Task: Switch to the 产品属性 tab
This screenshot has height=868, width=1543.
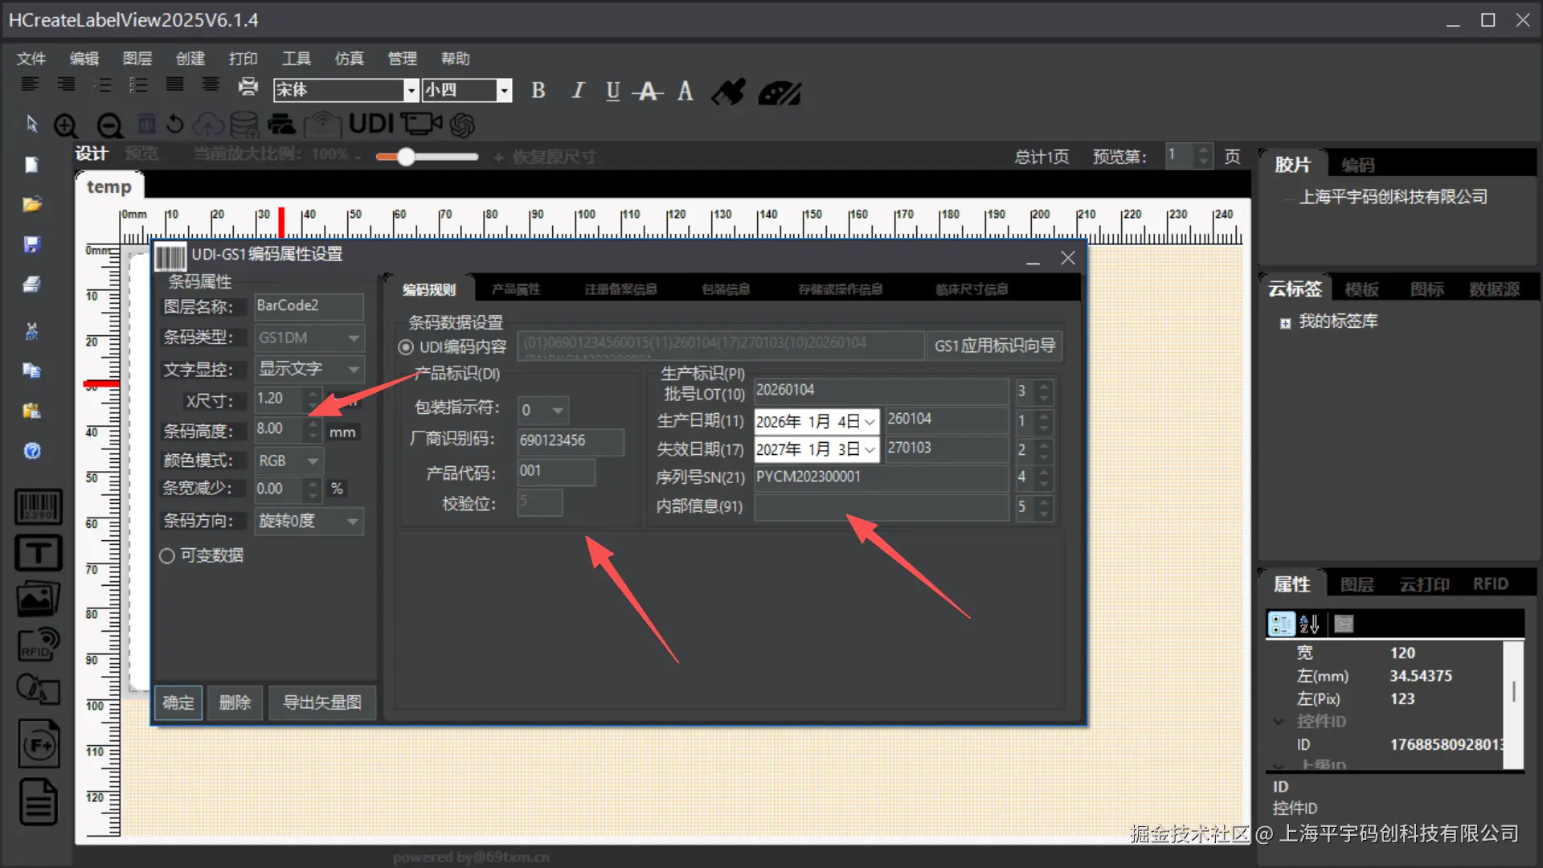Action: tap(516, 289)
